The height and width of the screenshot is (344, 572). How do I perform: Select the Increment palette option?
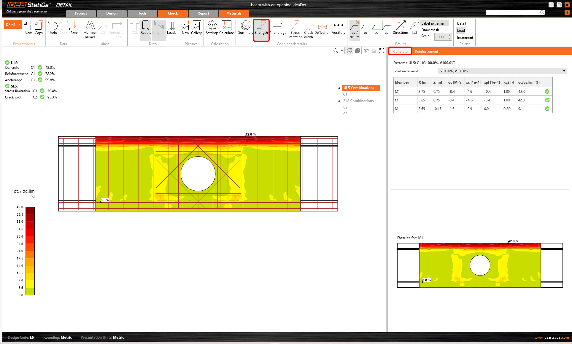[465, 38]
